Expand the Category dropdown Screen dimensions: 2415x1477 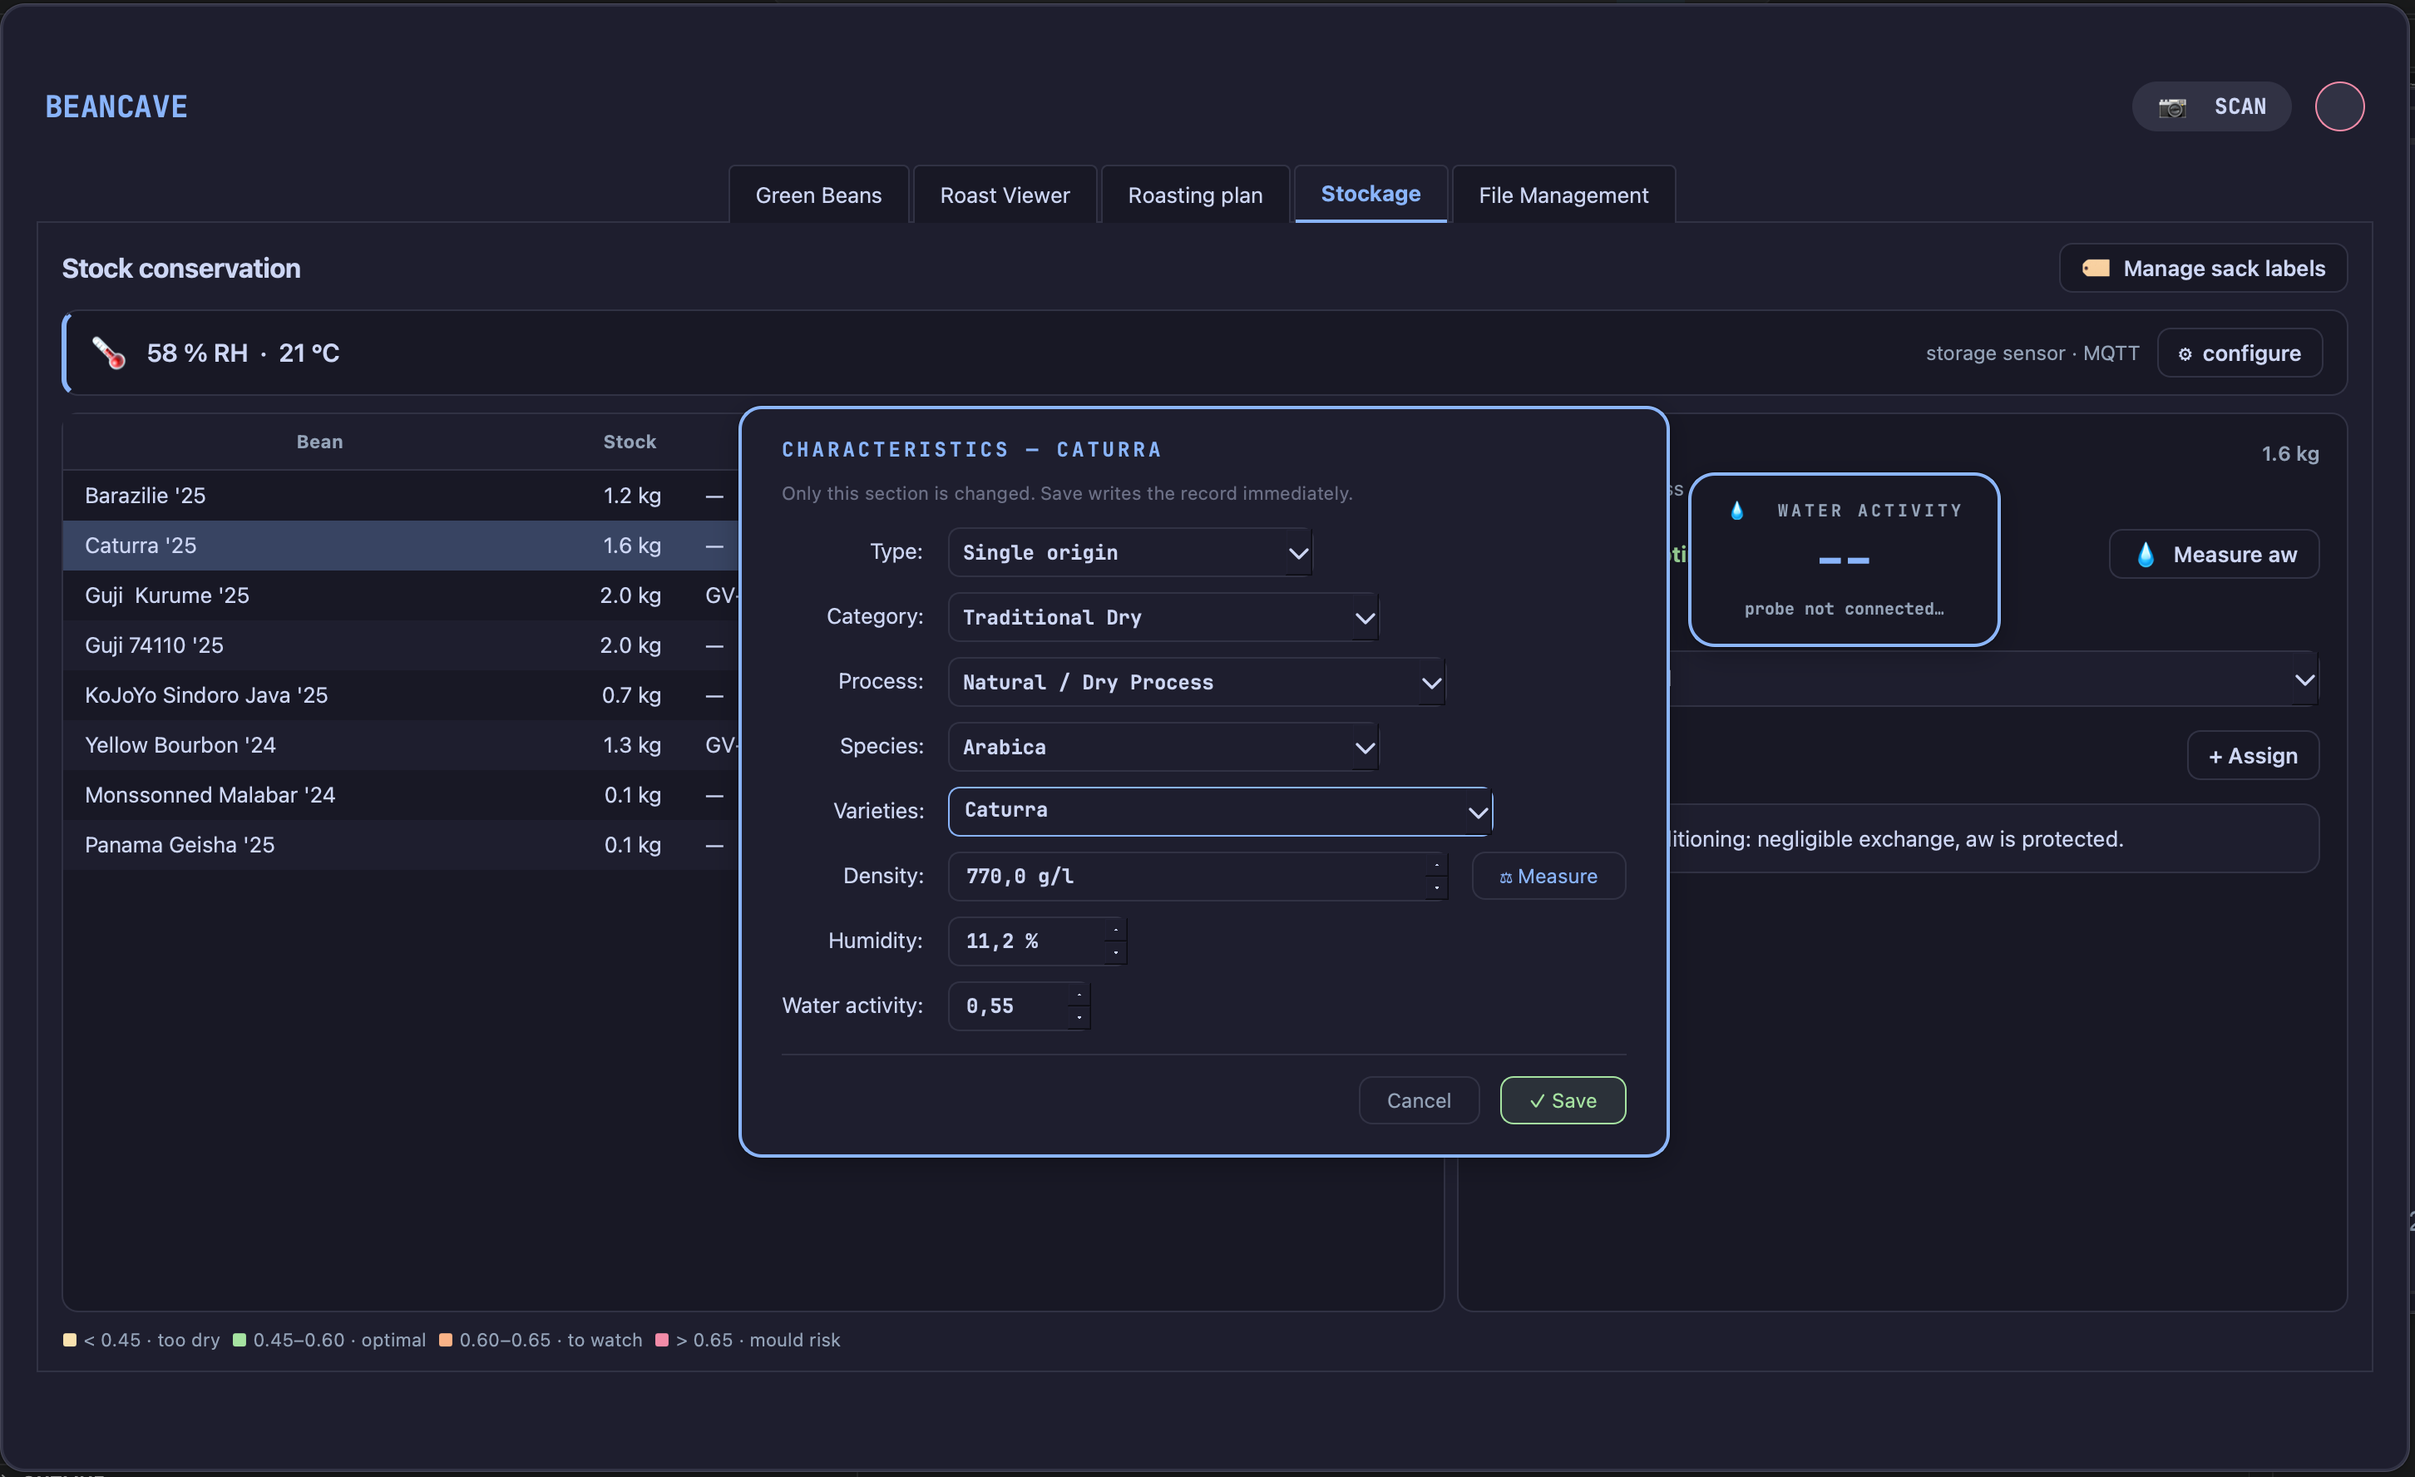[x=1163, y=617]
